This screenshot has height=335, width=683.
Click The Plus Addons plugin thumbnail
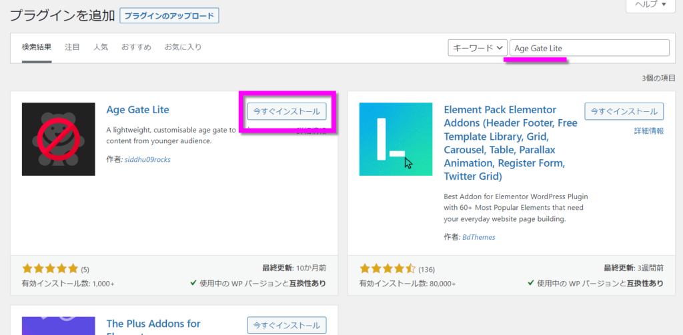(x=59, y=326)
